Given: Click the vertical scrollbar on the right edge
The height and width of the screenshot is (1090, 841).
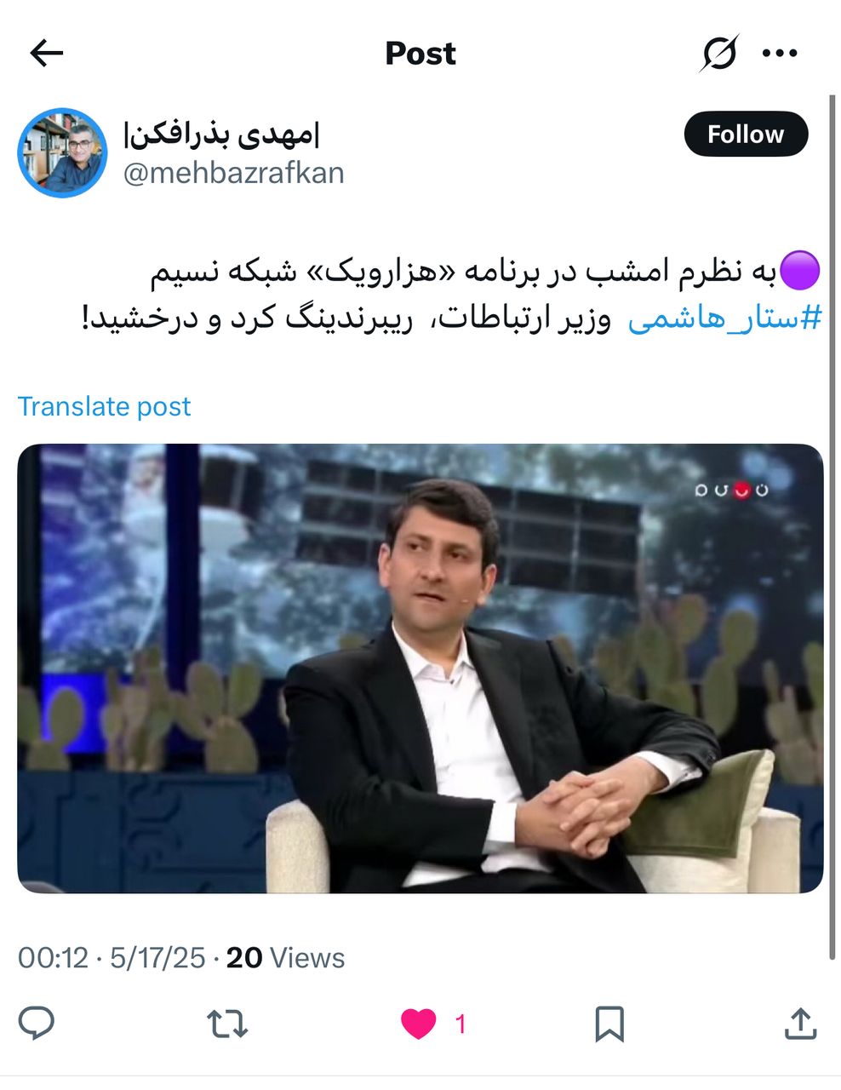Looking at the screenshot, I should point(832,528).
